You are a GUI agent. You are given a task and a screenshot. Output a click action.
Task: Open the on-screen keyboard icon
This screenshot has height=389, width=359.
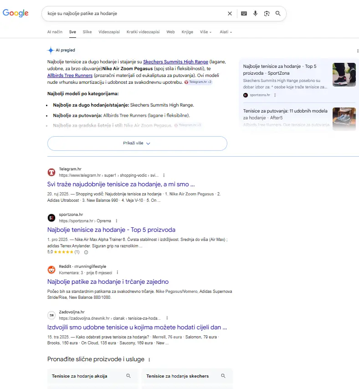click(244, 13)
